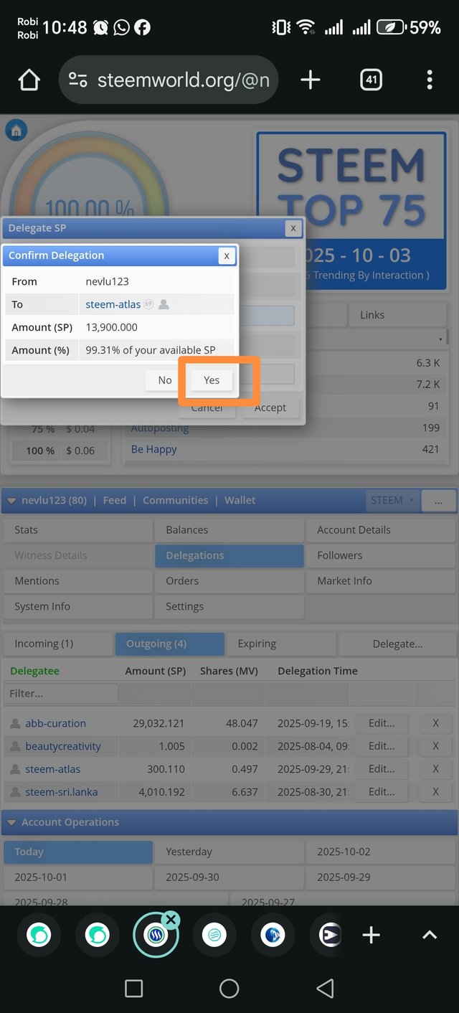Edit the steem-sri.lanka delegation
This screenshot has width=459, height=1013.
tap(382, 792)
